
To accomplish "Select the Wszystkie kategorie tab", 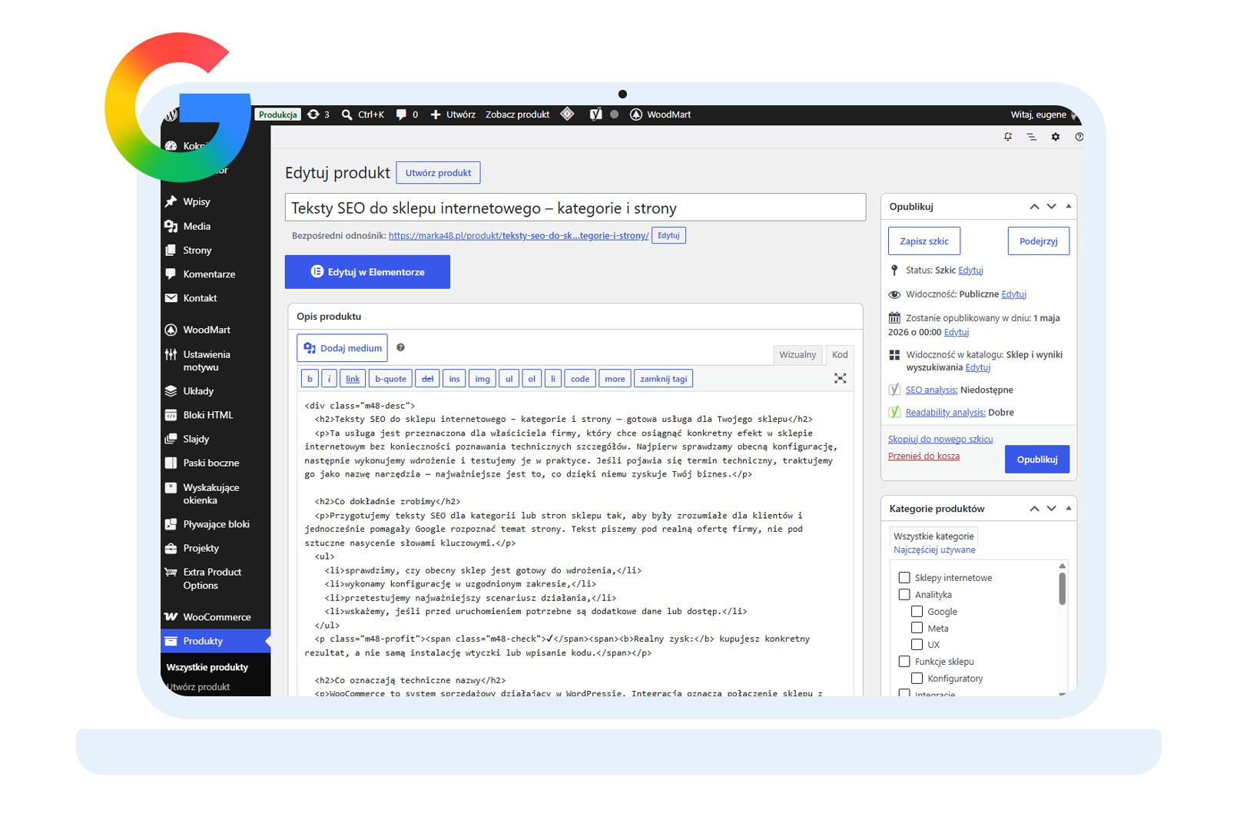I will [x=933, y=536].
